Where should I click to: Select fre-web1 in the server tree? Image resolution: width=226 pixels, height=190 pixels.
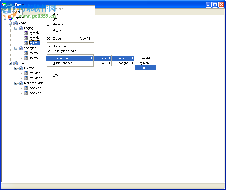[x=35, y=73]
